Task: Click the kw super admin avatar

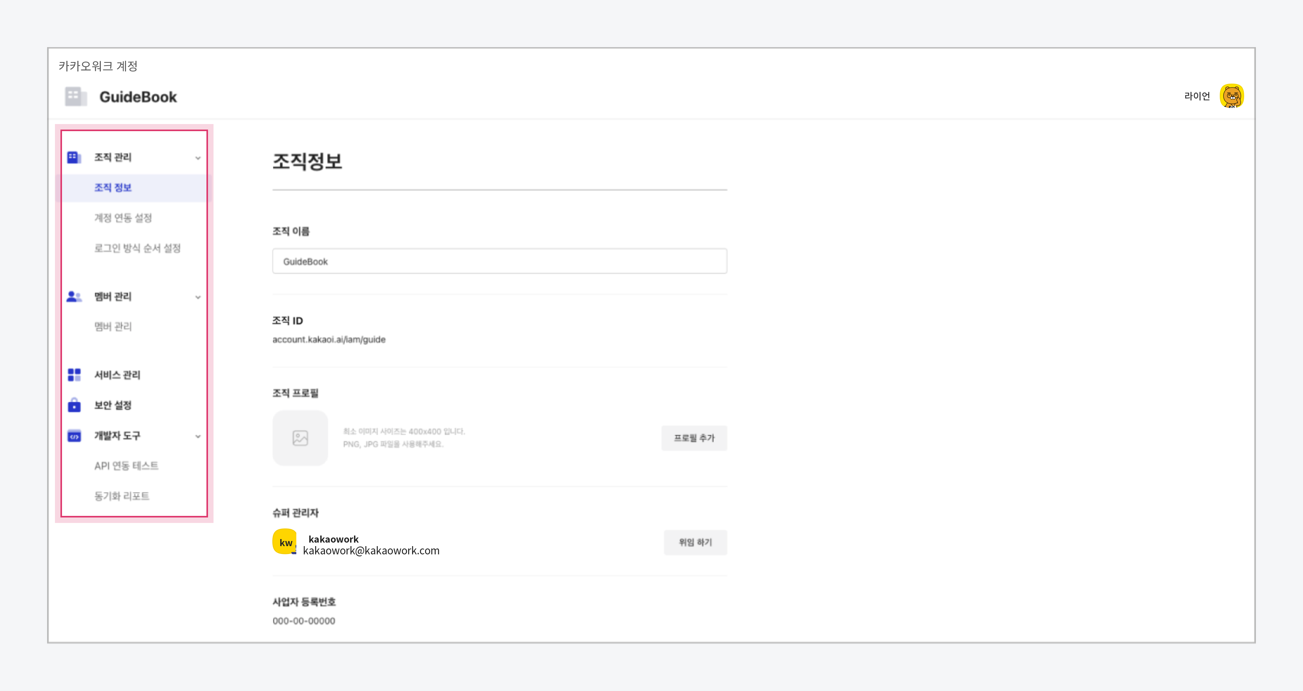Action: (x=285, y=542)
